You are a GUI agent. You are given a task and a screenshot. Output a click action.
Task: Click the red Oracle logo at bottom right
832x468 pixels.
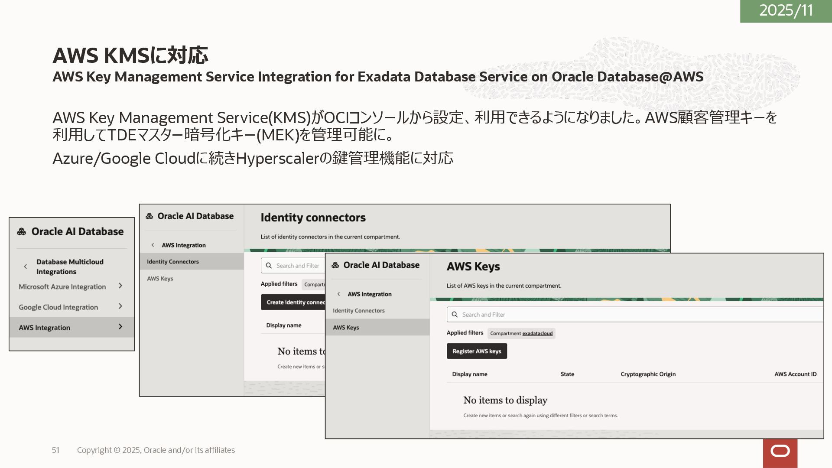(x=780, y=452)
